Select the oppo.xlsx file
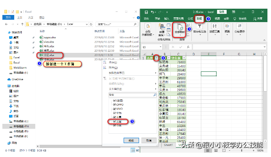 pyautogui.click(x=50, y=37)
